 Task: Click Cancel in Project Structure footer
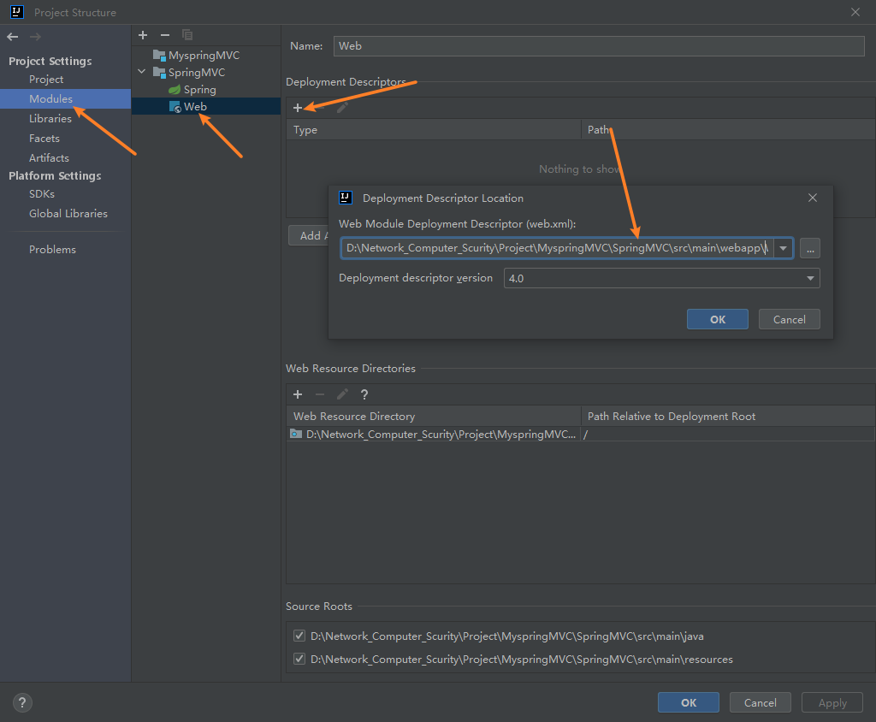pos(760,702)
